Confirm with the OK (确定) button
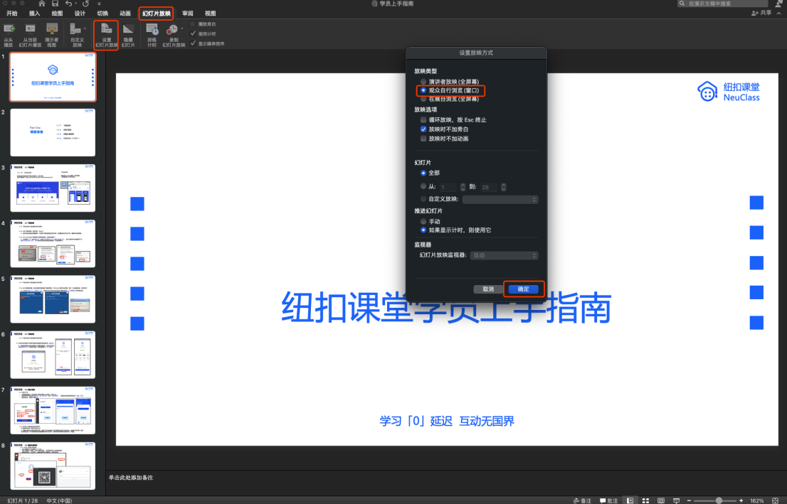The image size is (787, 504). [524, 289]
